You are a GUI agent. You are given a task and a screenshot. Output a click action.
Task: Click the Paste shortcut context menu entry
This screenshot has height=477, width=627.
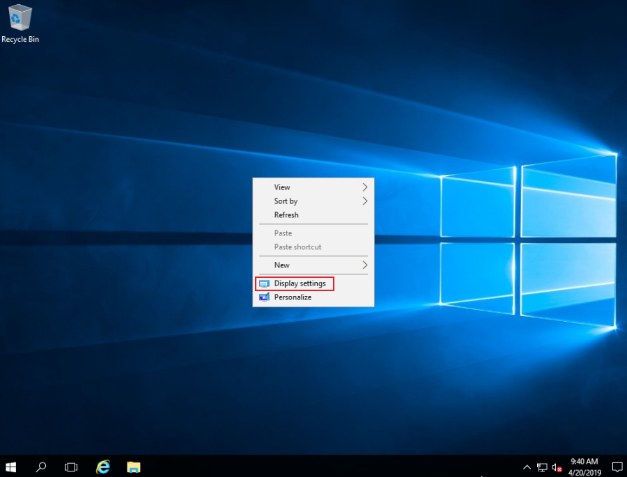(x=313, y=247)
